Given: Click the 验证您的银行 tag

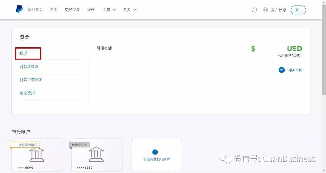Looking at the screenshot, I should coord(25,145).
